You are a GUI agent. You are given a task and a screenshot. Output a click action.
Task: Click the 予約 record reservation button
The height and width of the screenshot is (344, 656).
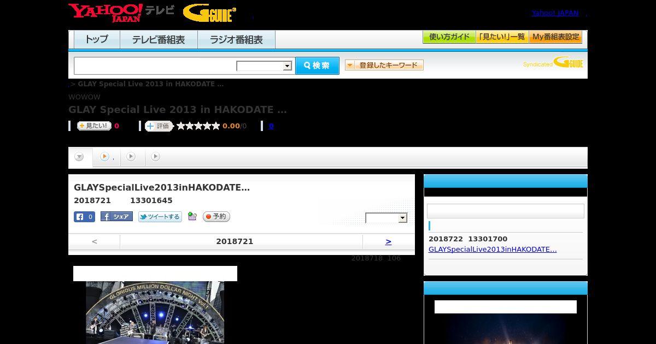click(216, 217)
